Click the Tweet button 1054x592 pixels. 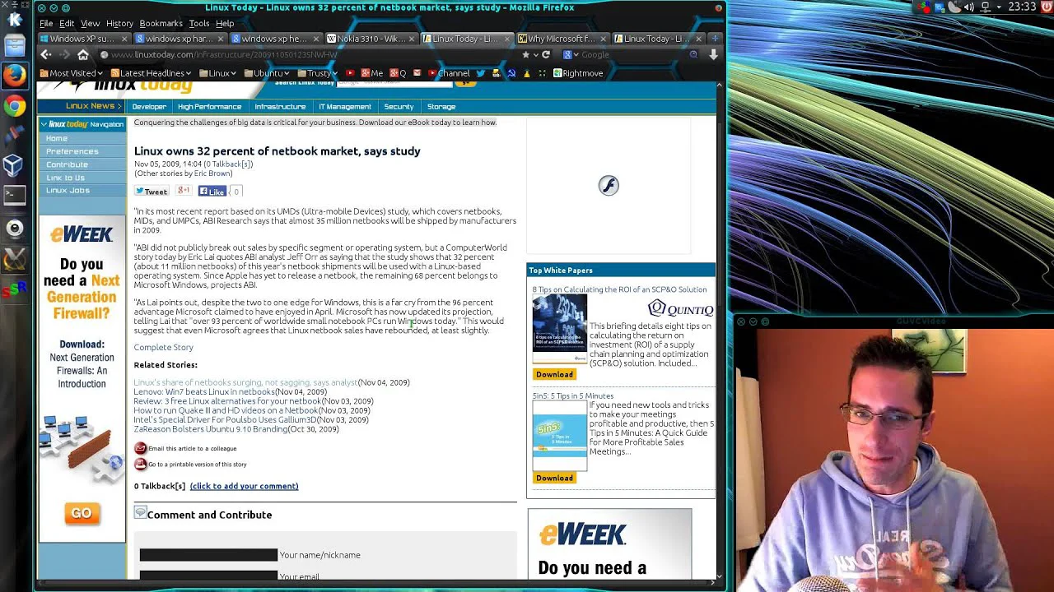[x=152, y=192]
